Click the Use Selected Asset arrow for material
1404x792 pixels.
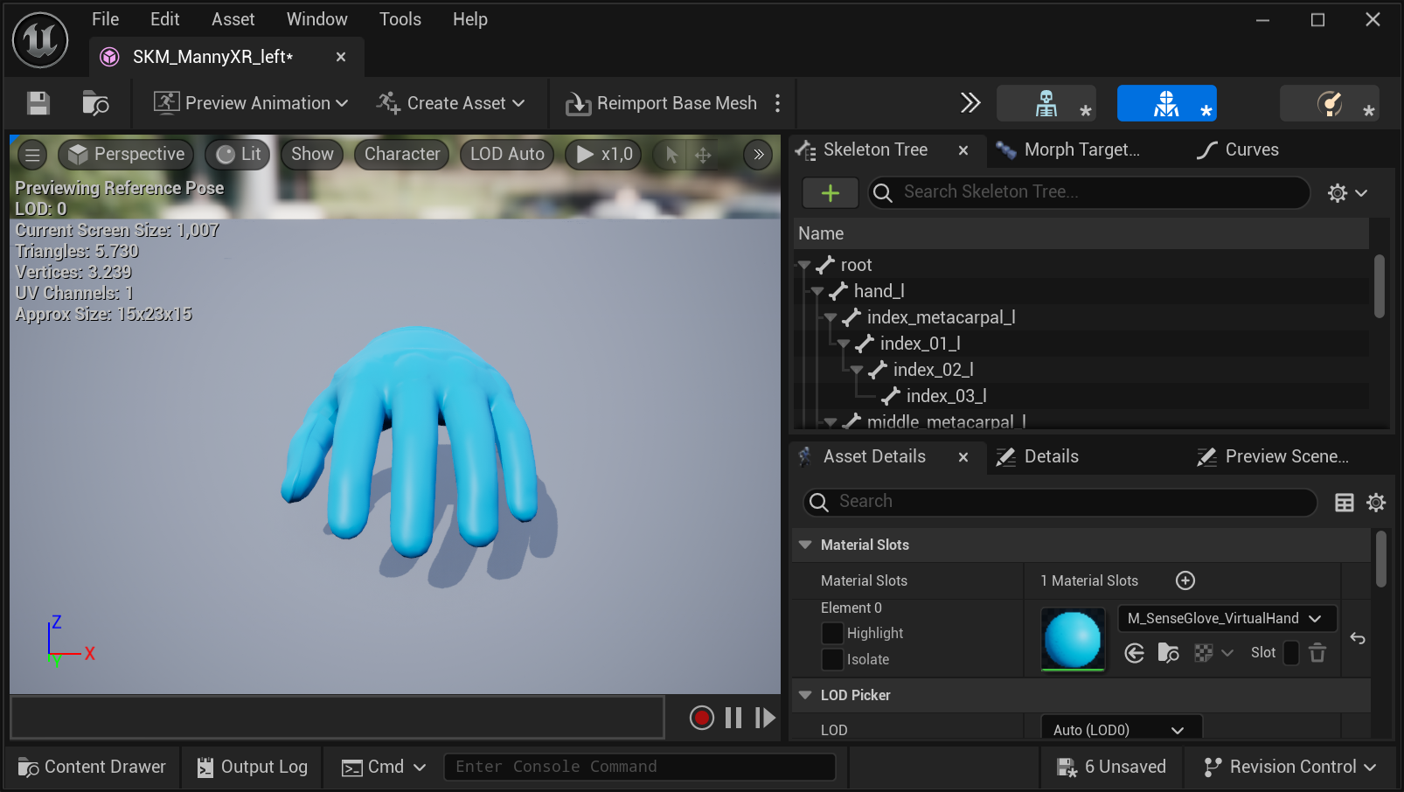point(1134,652)
